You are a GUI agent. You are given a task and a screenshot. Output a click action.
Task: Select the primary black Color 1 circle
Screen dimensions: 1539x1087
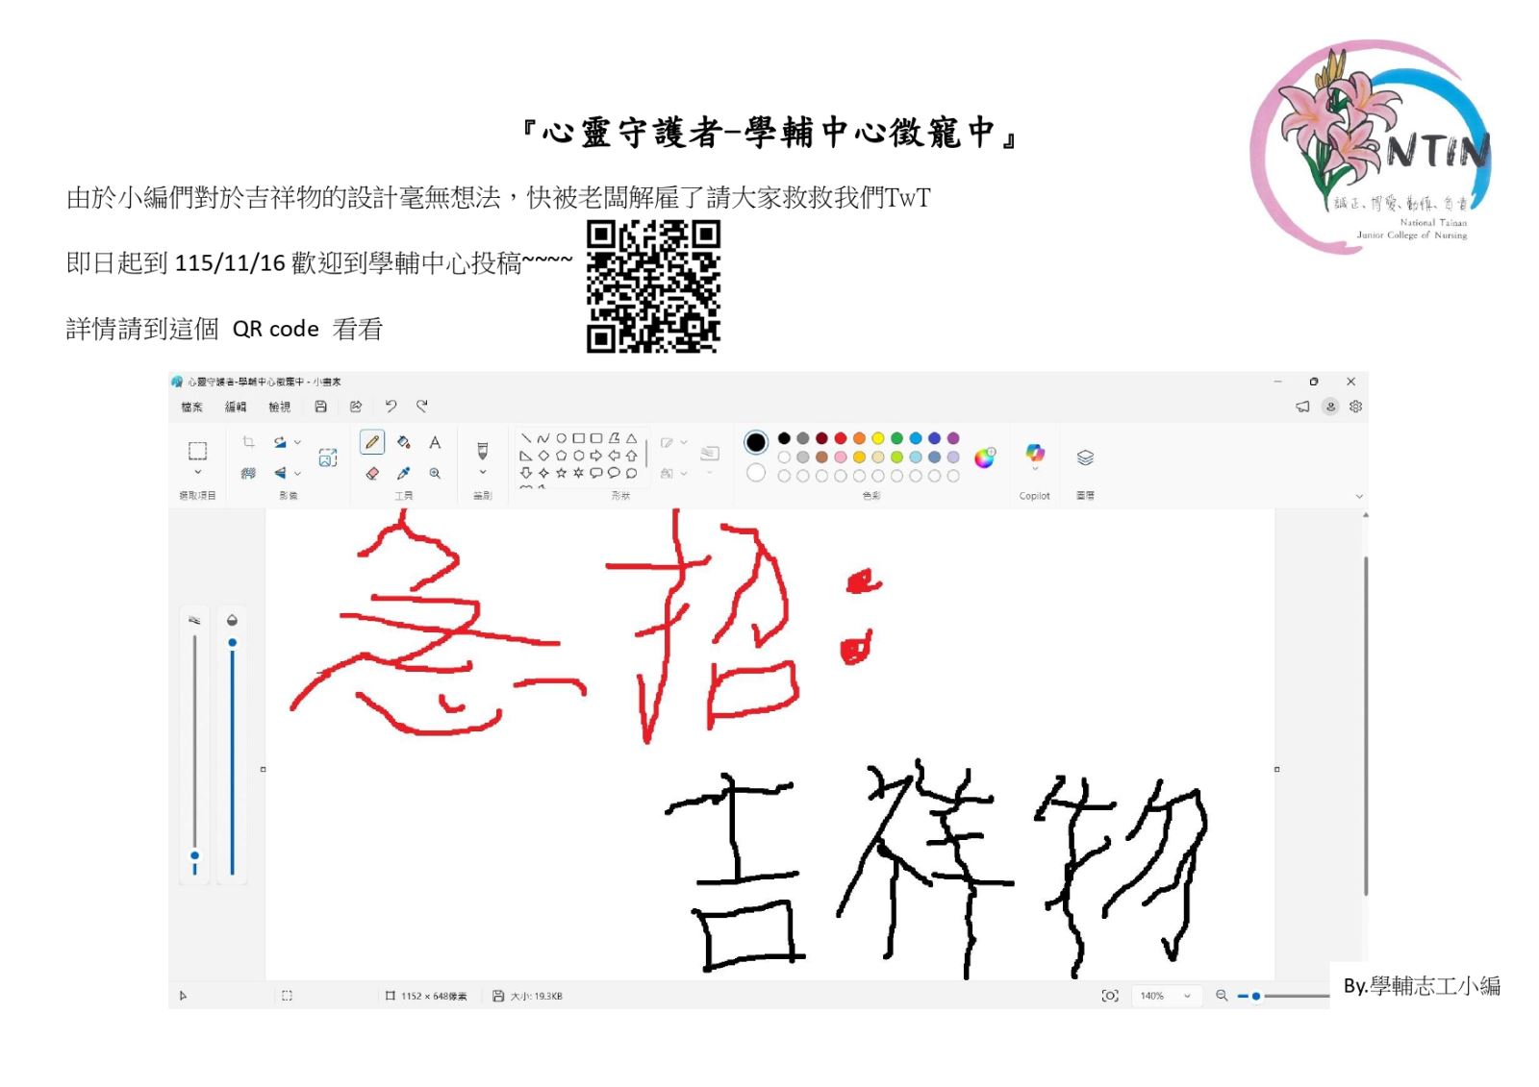pyautogui.click(x=756, y=442)
